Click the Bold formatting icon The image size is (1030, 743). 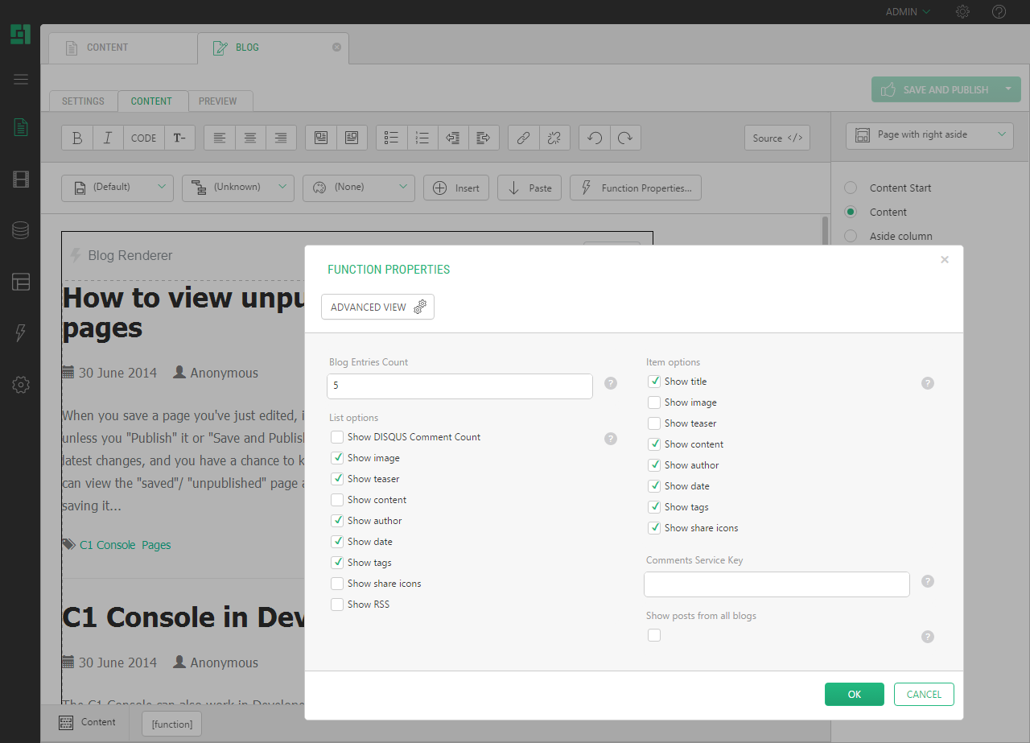point(77,138)
